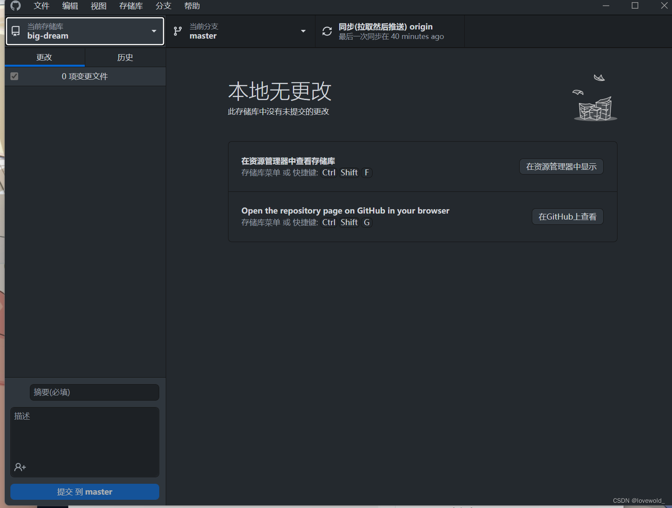
Task: Click the 此存储库中没有未提交的更改 text
Action: tap(279, 112)
